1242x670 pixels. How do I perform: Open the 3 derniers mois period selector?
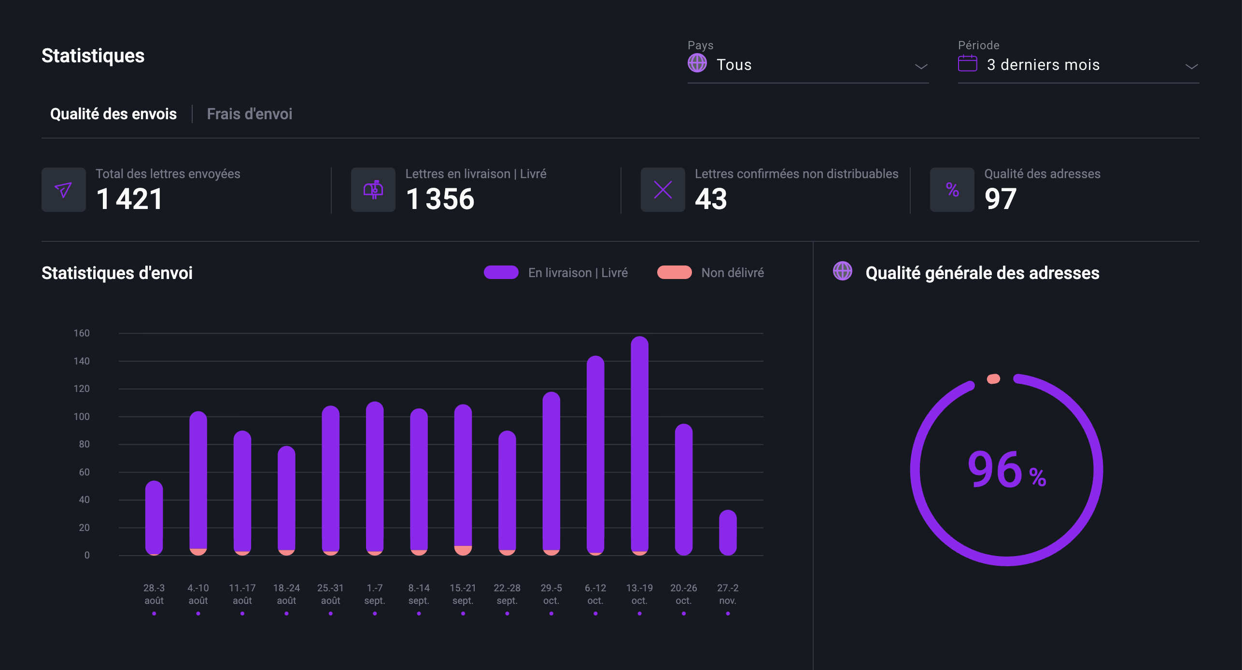coord(1043,65)
